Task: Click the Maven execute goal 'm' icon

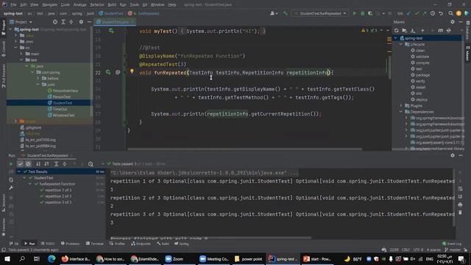Action: pyautogui.click(x=440, y=30)
